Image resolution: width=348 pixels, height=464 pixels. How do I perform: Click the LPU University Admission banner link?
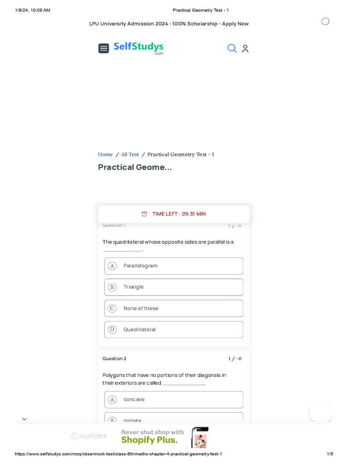pyautogui.click(x=169, y=24)
